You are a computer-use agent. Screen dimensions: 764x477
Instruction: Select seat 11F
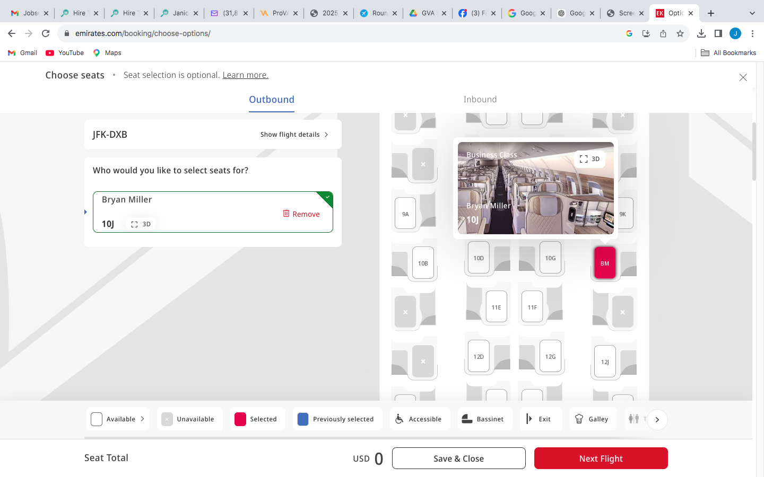pyautogui.click(x=532, y=307)
